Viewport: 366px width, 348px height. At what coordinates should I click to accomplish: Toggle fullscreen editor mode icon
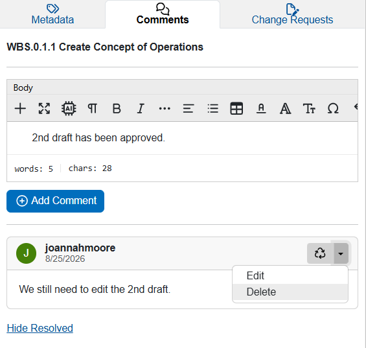pos(44,109)
